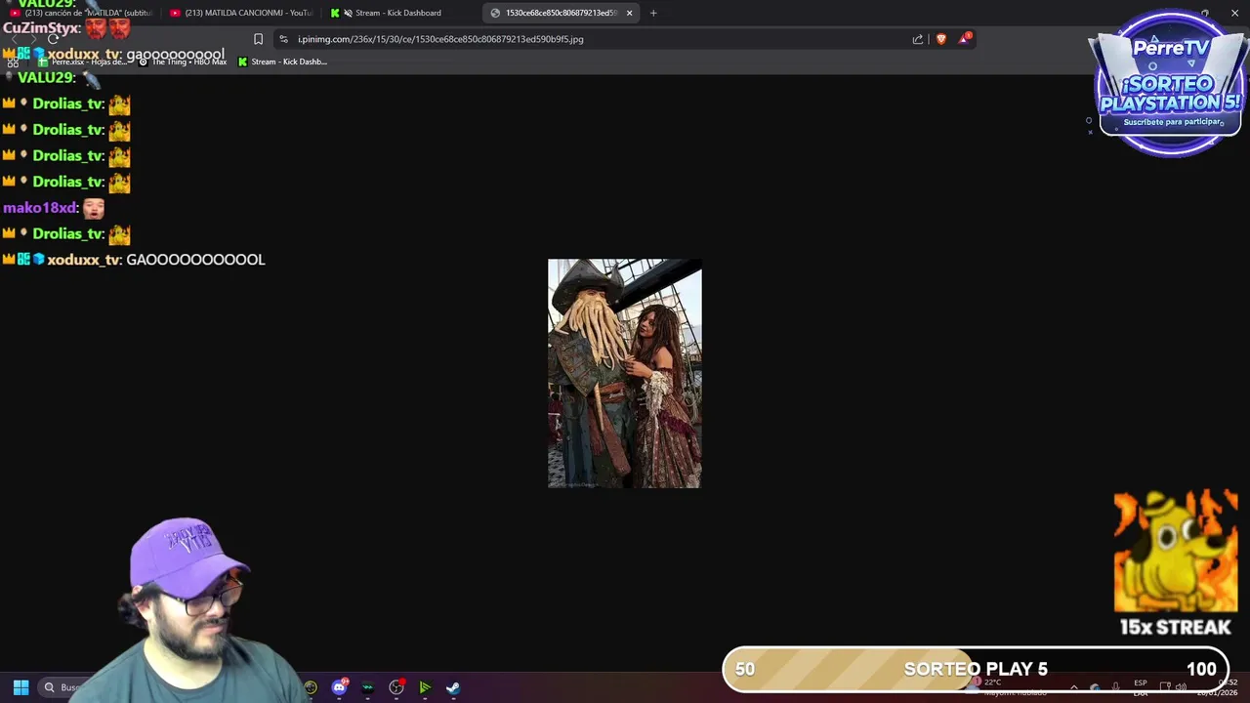
Task: Click the Davy Jones cosplay image
Action: 624,373
